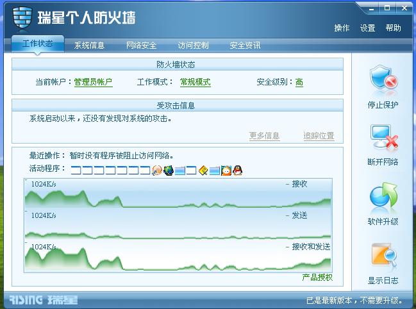This screenshot has width=416, height=309.
Task: Go to the 网络安全 tab
Action: (x=141, y=46)
